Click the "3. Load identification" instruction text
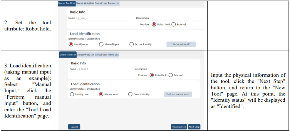Image resolution: width=290 pixels, height=131 pixels. (x=28, y=91)
